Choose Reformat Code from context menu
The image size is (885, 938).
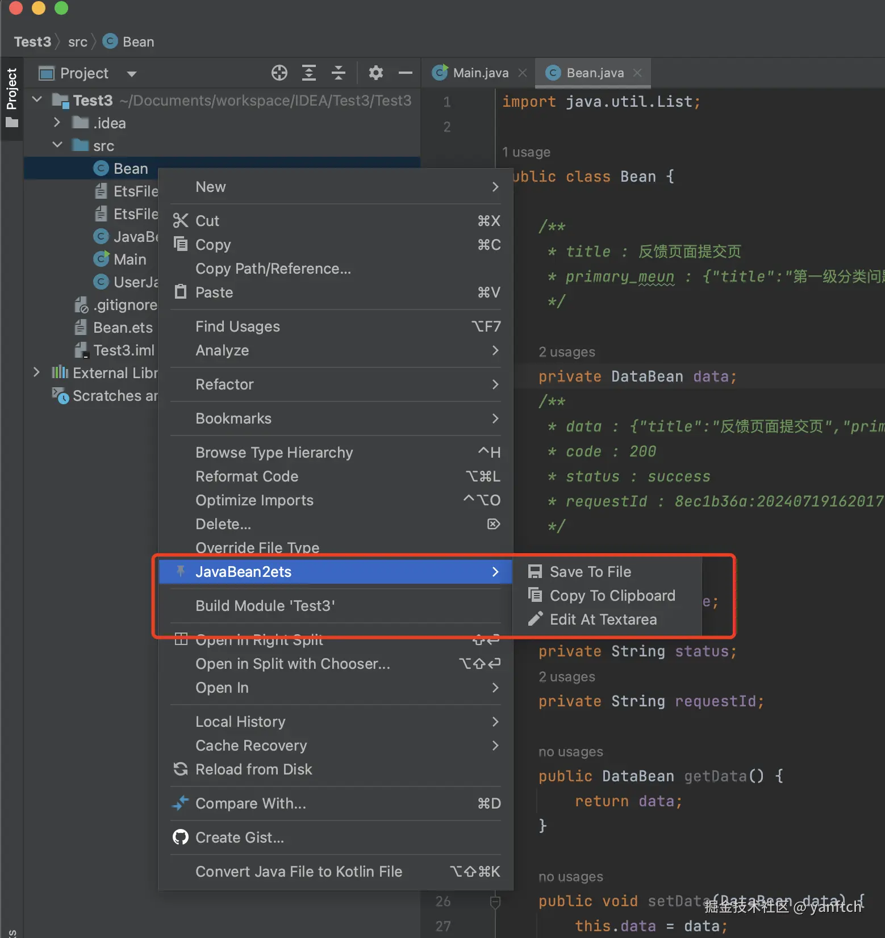click(x=336, y=476)
